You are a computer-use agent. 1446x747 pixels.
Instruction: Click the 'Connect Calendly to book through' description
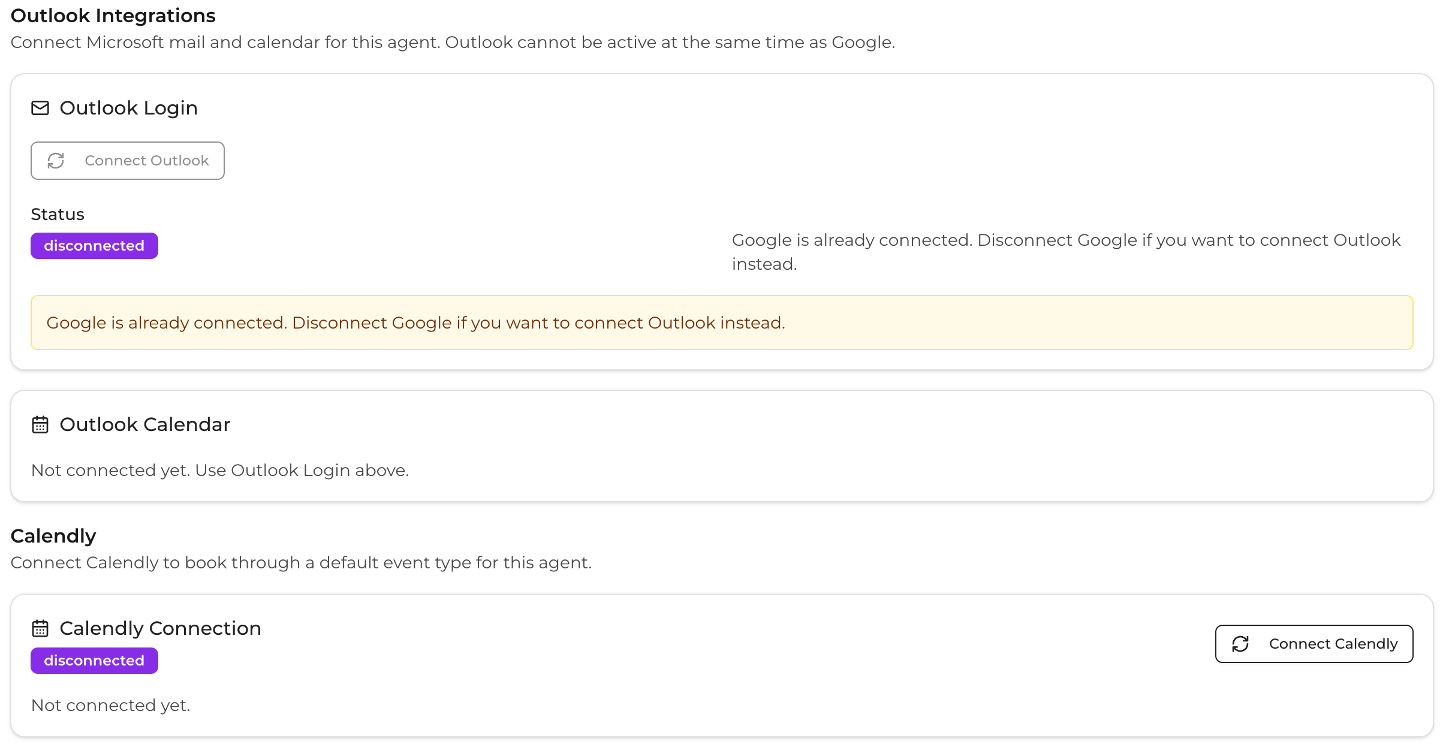(301, 562)
